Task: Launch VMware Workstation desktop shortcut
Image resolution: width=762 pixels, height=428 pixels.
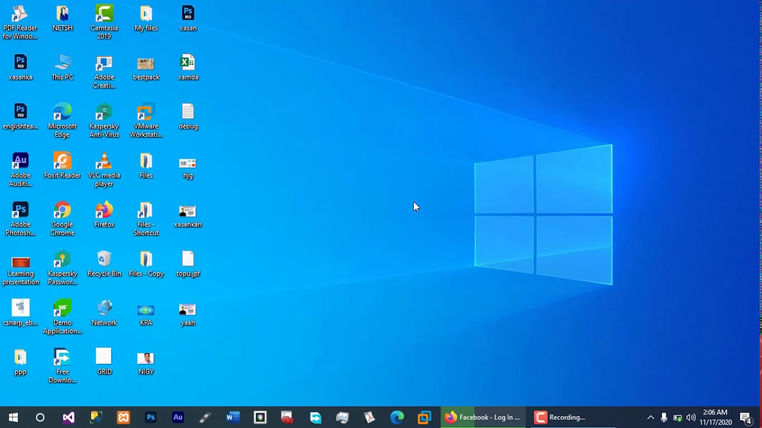Action: point(146,121)
